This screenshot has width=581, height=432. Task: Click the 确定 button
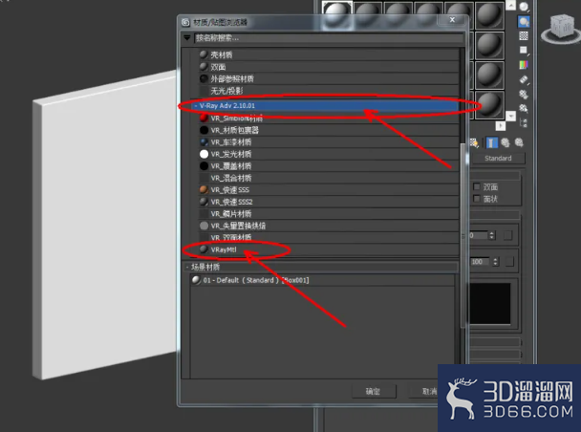[x=373, y=391]
